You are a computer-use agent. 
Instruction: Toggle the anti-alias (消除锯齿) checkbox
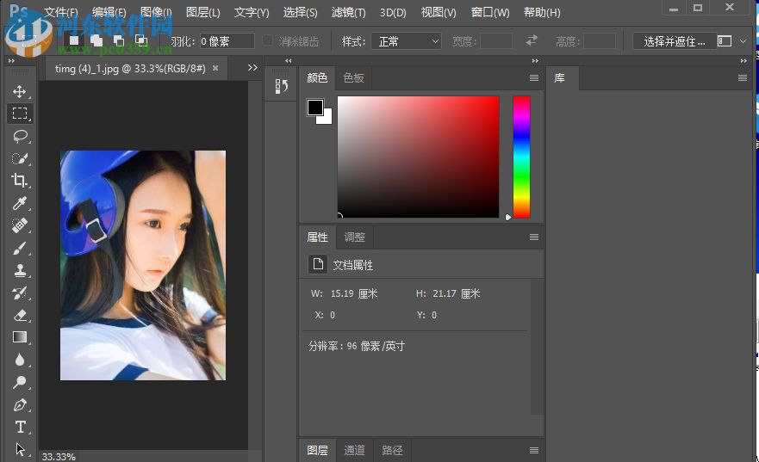point(268,40)
